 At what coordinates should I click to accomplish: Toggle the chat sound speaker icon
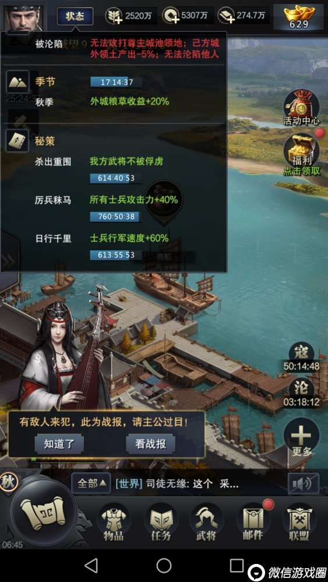304,483
